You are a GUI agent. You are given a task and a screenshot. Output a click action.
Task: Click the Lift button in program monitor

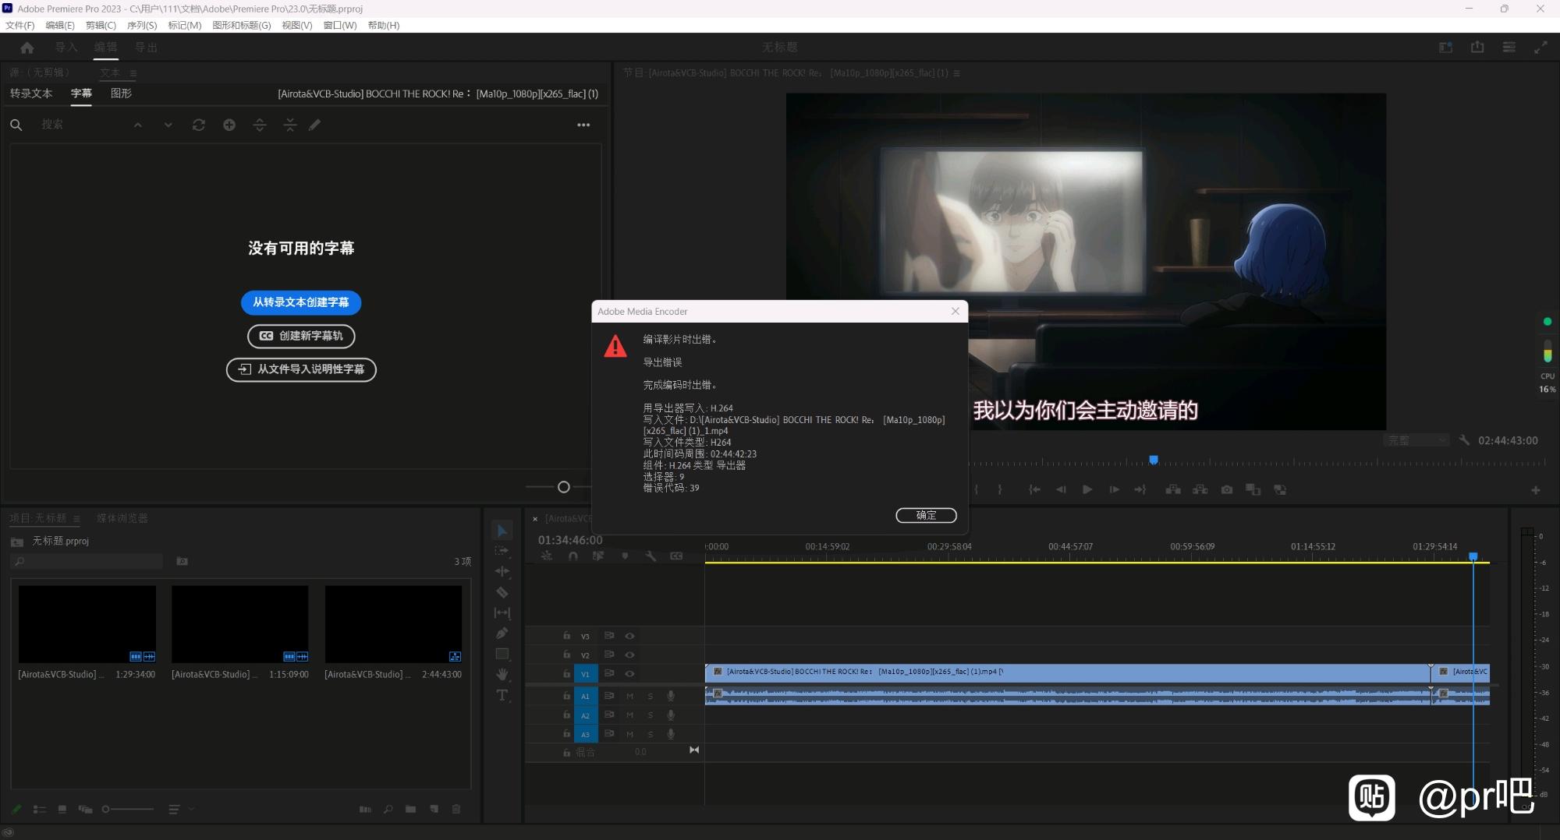(x=1173, y=489)
